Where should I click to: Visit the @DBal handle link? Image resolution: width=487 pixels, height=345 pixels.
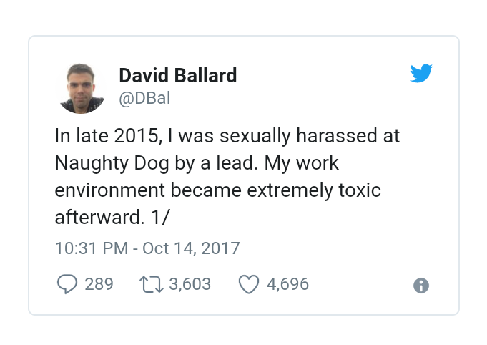tap(144, 99)
